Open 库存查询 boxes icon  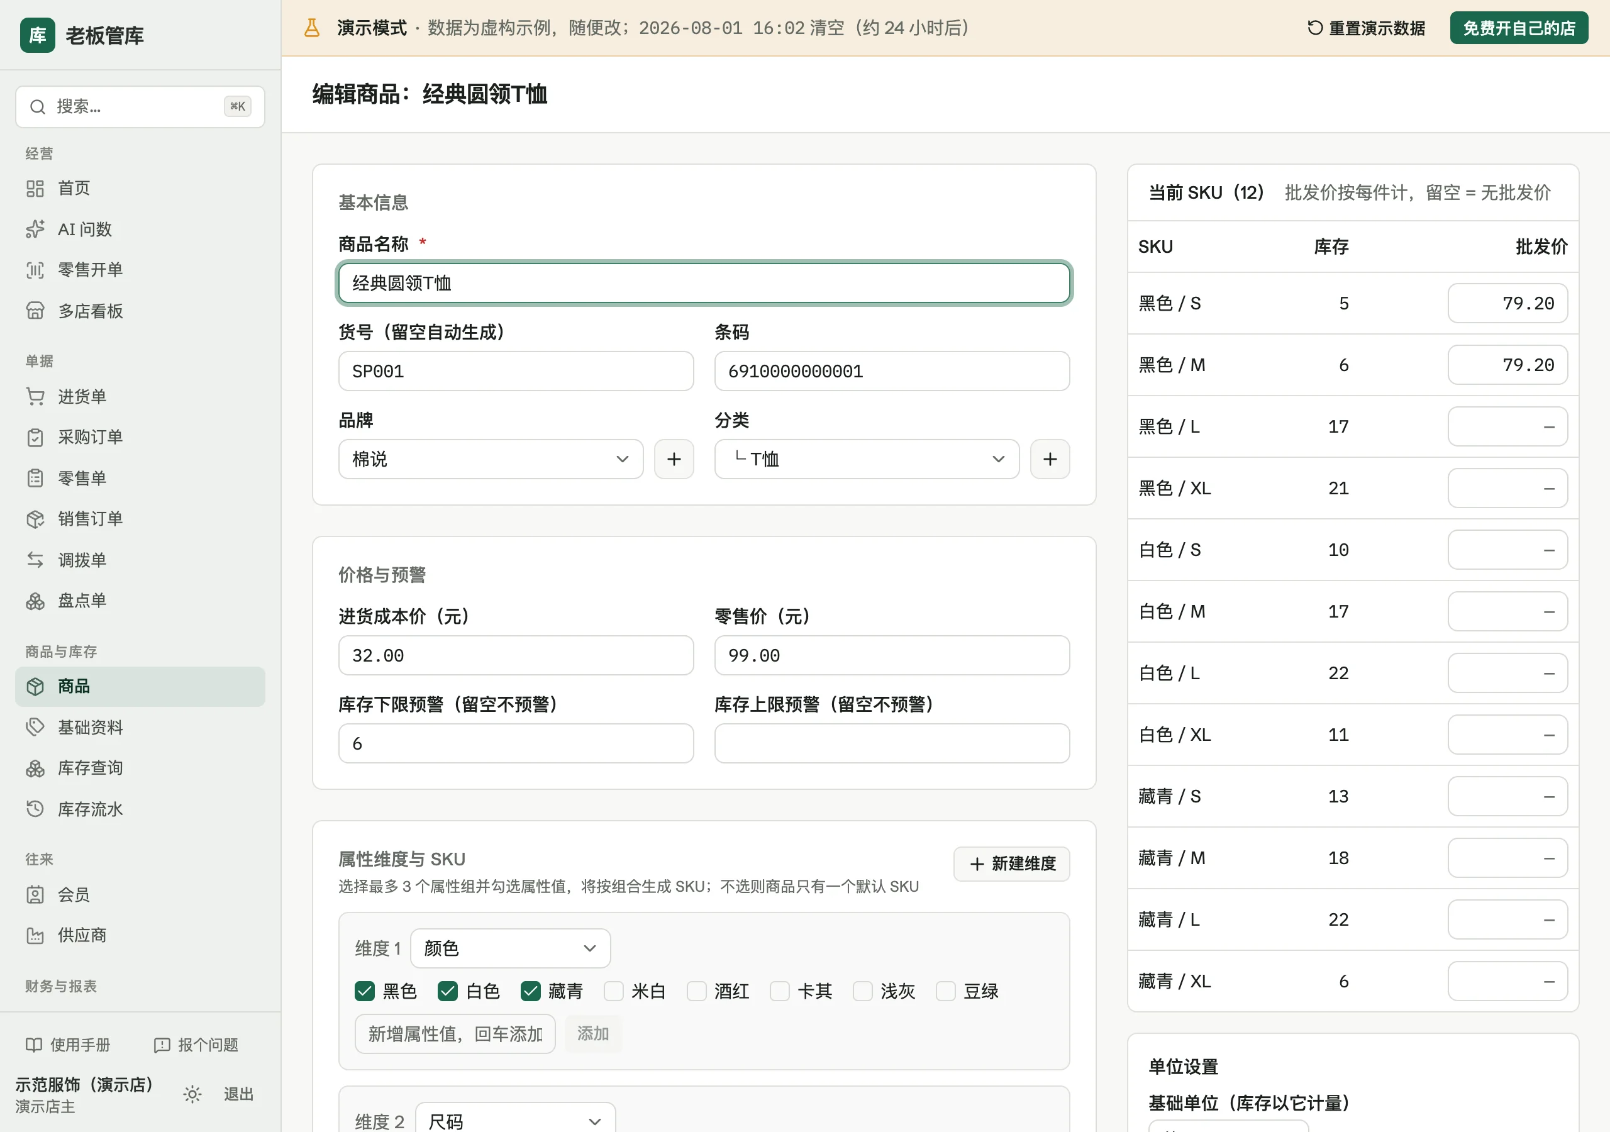click(x=35, y=768)
